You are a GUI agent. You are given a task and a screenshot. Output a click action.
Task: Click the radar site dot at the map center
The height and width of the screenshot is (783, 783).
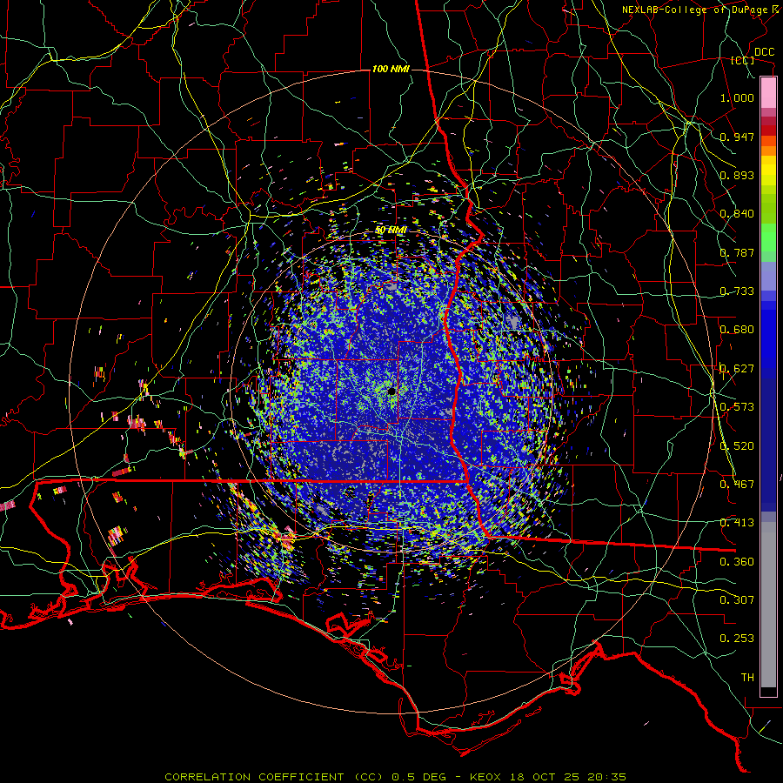(x=392, y=391)
